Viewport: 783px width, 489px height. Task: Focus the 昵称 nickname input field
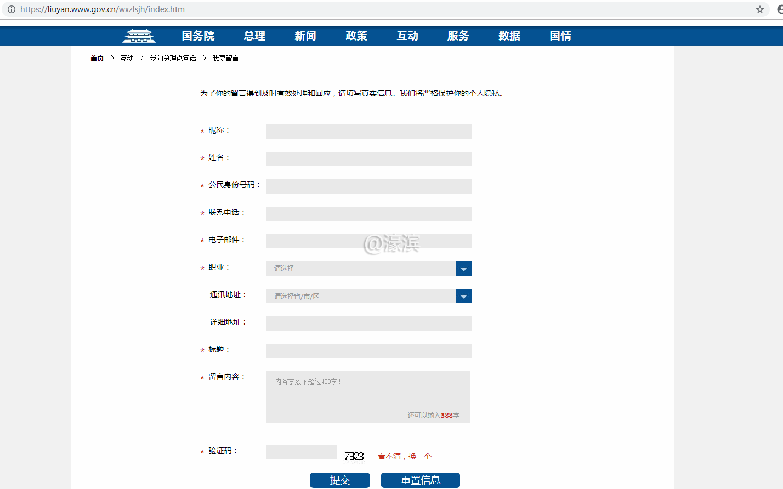pyautogui.click(x=368, y=132)
